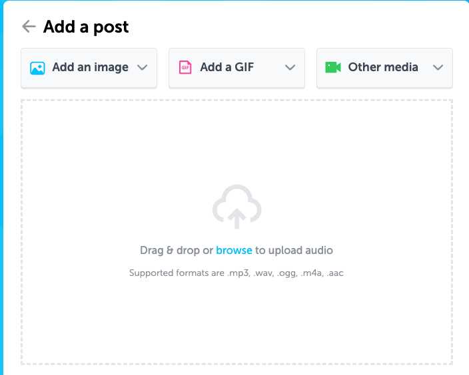Open the browse link to upload audio

tap(234, 250)
